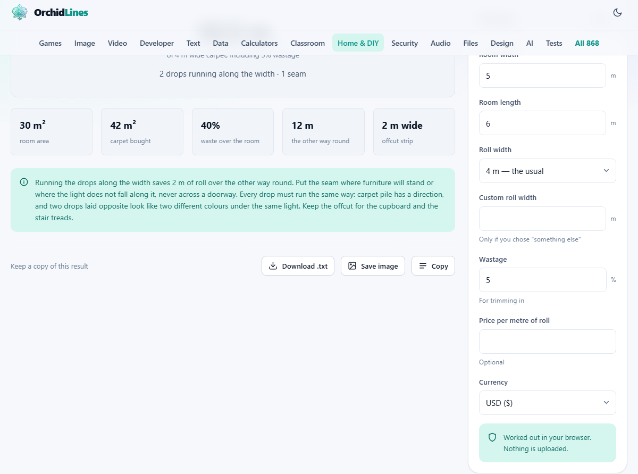The height and width of the screenshot is (474, 638).
Task: Click "Worked out in your browser." text
Action: pos(547,437)
